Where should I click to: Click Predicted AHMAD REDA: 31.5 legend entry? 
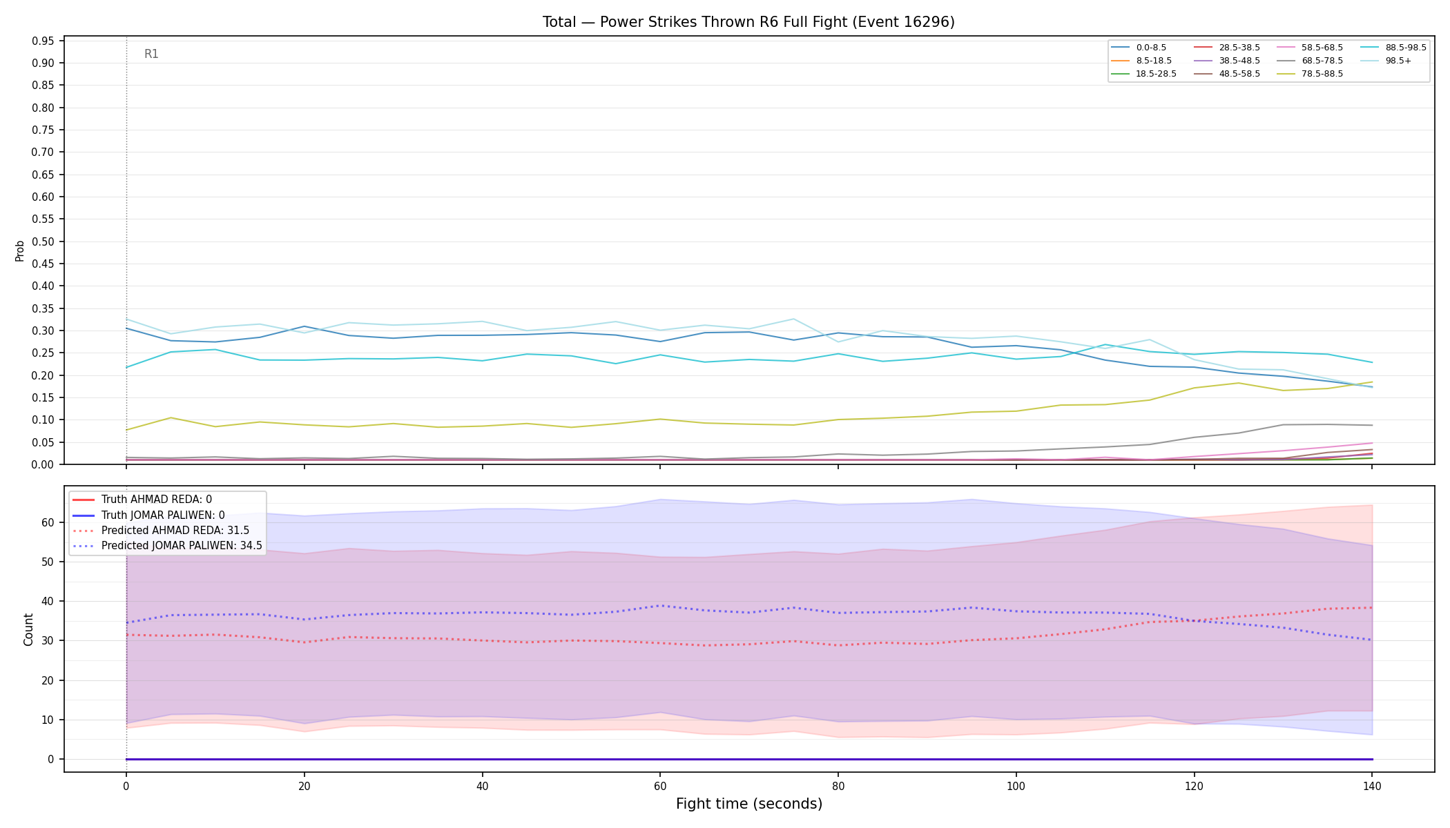pos(161,531)
